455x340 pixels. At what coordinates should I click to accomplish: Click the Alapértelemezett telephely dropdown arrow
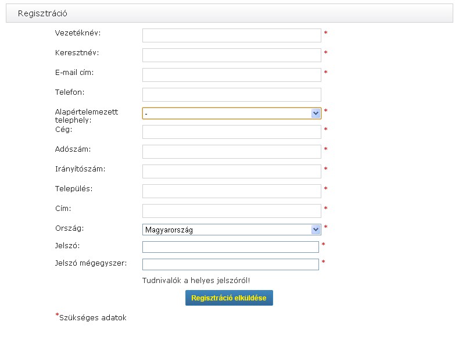pos(316,113)
